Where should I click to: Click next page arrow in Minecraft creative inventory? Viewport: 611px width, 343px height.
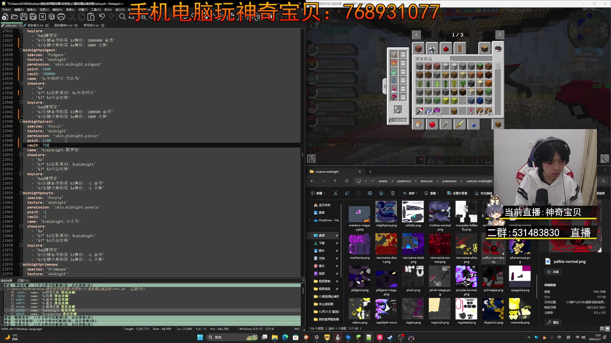[500, 35]
